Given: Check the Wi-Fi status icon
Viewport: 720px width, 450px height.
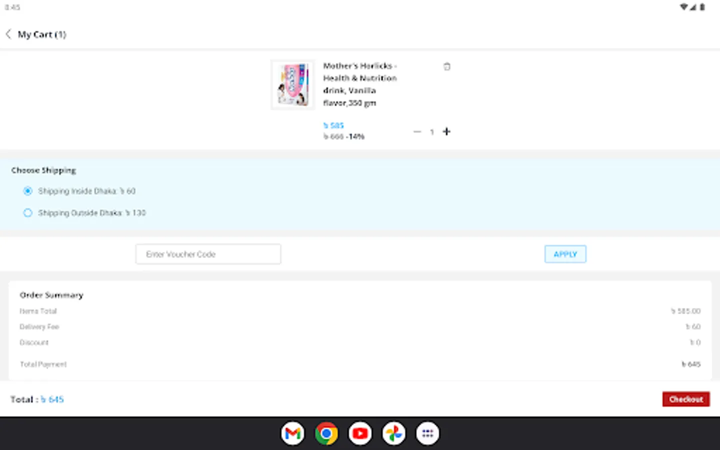Looking at the screenshot, I should (x=683, y=7).
